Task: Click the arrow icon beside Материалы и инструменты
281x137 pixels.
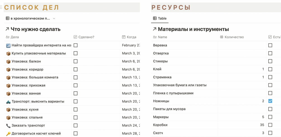Action: click(x=154, y=29)
